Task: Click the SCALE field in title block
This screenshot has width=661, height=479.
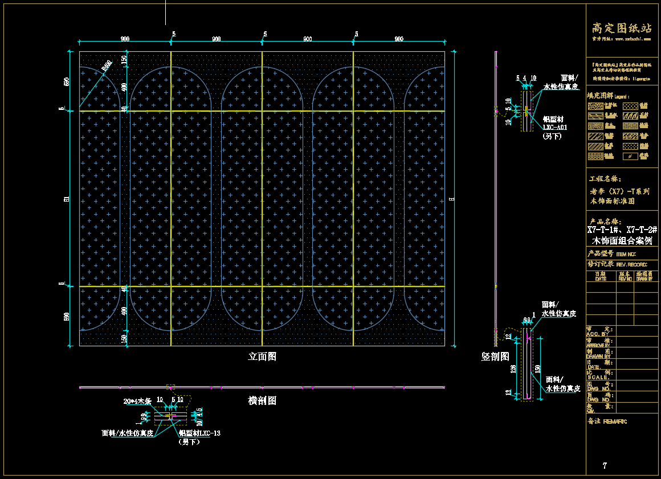Action: point(598,376)
